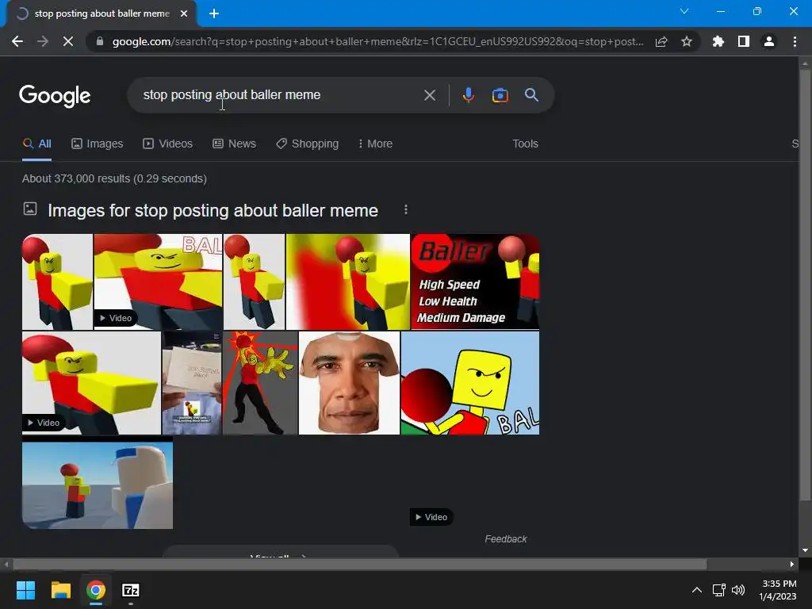This screenshot has height=609, width=812.
Task: Switch to Videos results tab
Action: click(x=168, y=144)
